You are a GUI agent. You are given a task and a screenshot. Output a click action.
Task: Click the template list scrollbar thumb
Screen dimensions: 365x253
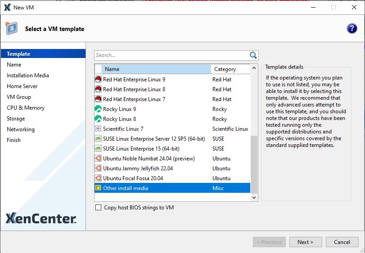(254, 164)
